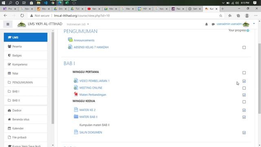Click the sidebar navigation scrollbar
The height and width of the screenshot is (147, 261).
coord(53,78)
